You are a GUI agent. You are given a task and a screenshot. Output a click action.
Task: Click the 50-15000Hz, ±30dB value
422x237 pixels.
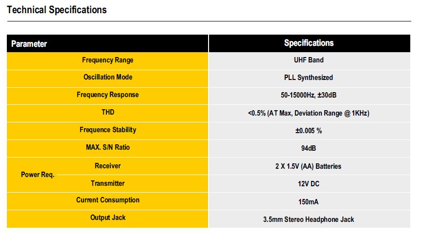[x=309, y=95]
